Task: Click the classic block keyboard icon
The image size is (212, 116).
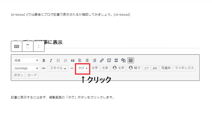Action: [16, 46]
